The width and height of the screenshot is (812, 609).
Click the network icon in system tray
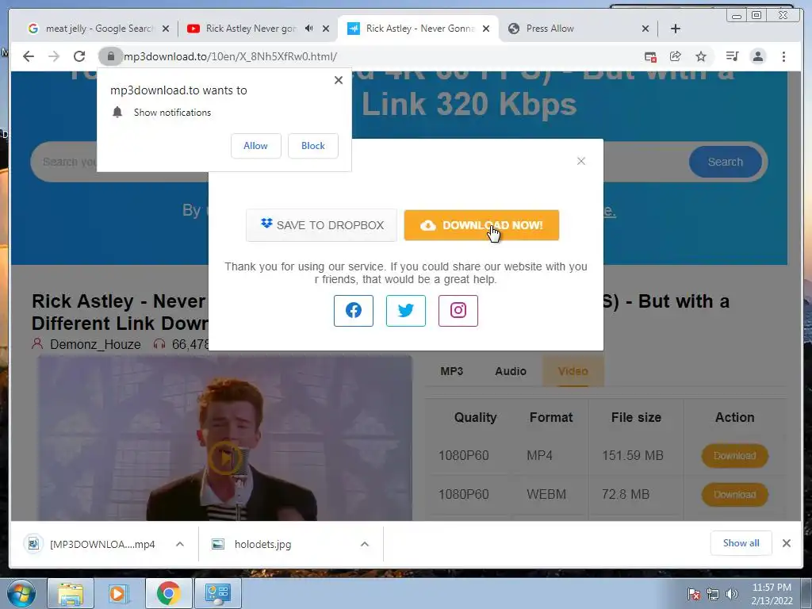click(x=713, y=594)
